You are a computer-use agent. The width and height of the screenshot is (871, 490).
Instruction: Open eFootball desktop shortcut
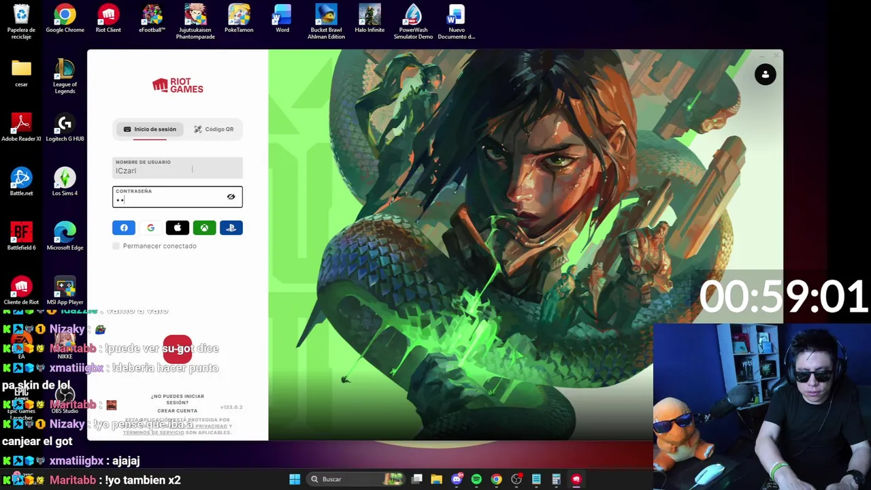152,19
